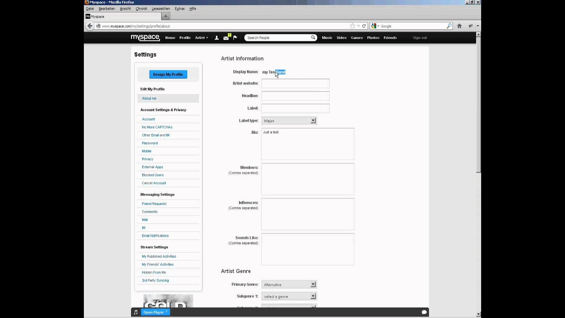Image resolution: width=565 pixels, height=318 pixels.
Task: Open About me in sidebar
Action: click(x=149, y=98)
